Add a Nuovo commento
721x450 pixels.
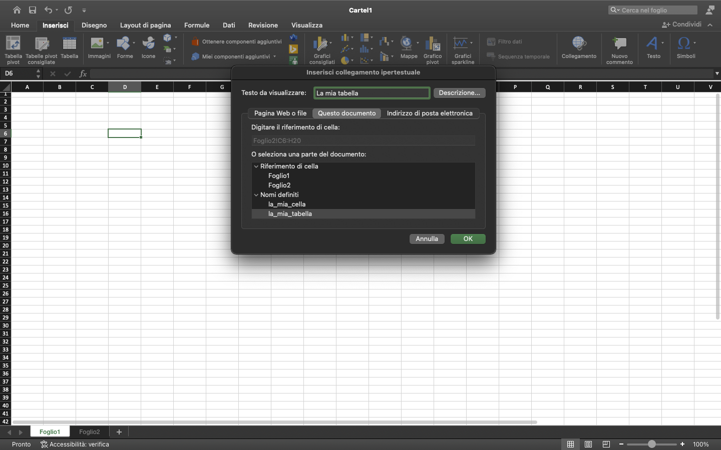619,48
